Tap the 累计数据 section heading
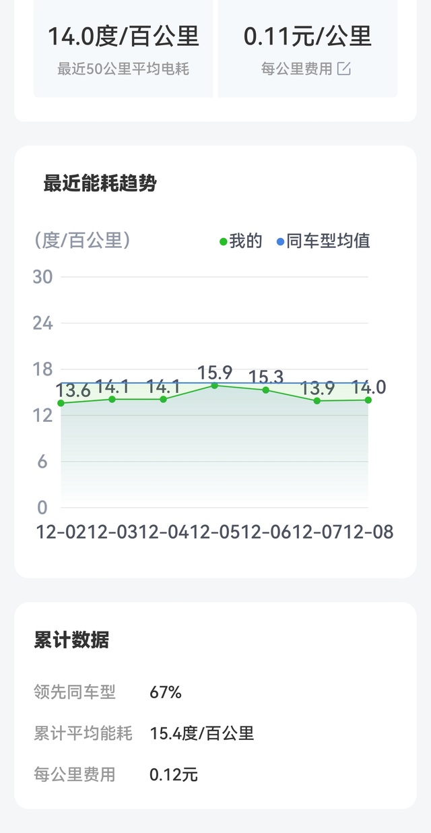The height and width of the screenshot is (833, 431). click(x=71, y=640)
